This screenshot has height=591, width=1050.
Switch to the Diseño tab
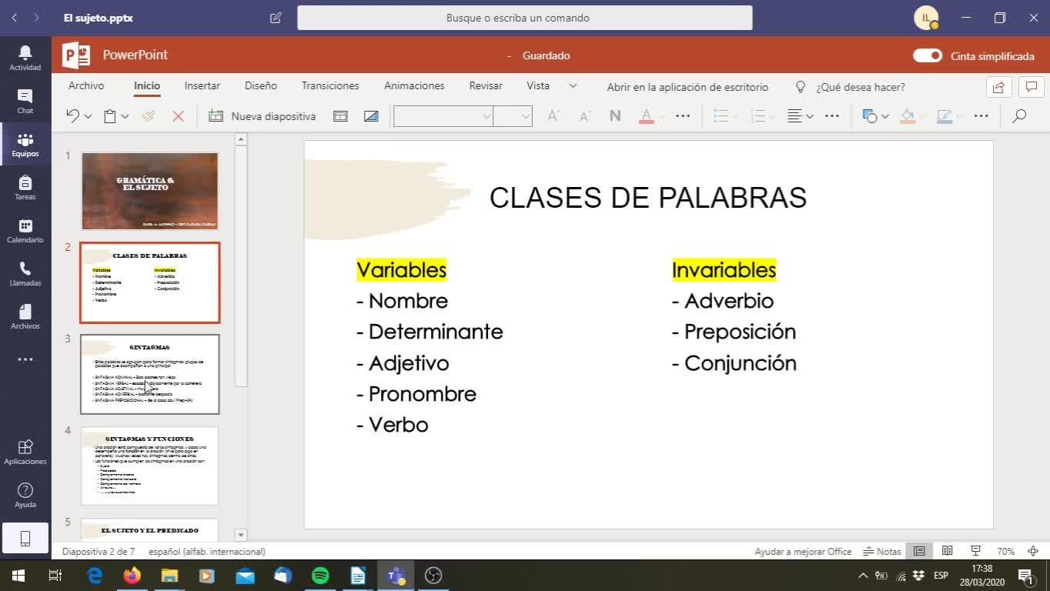pyautogui.click(x=261, y=86)
